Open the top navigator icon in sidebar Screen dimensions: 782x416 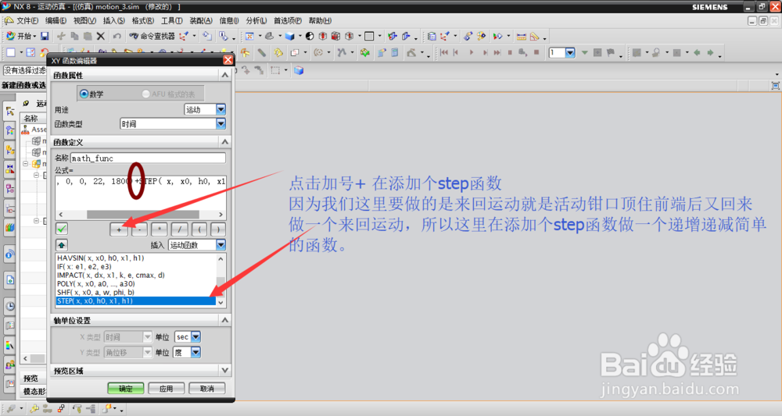(10, 111)
